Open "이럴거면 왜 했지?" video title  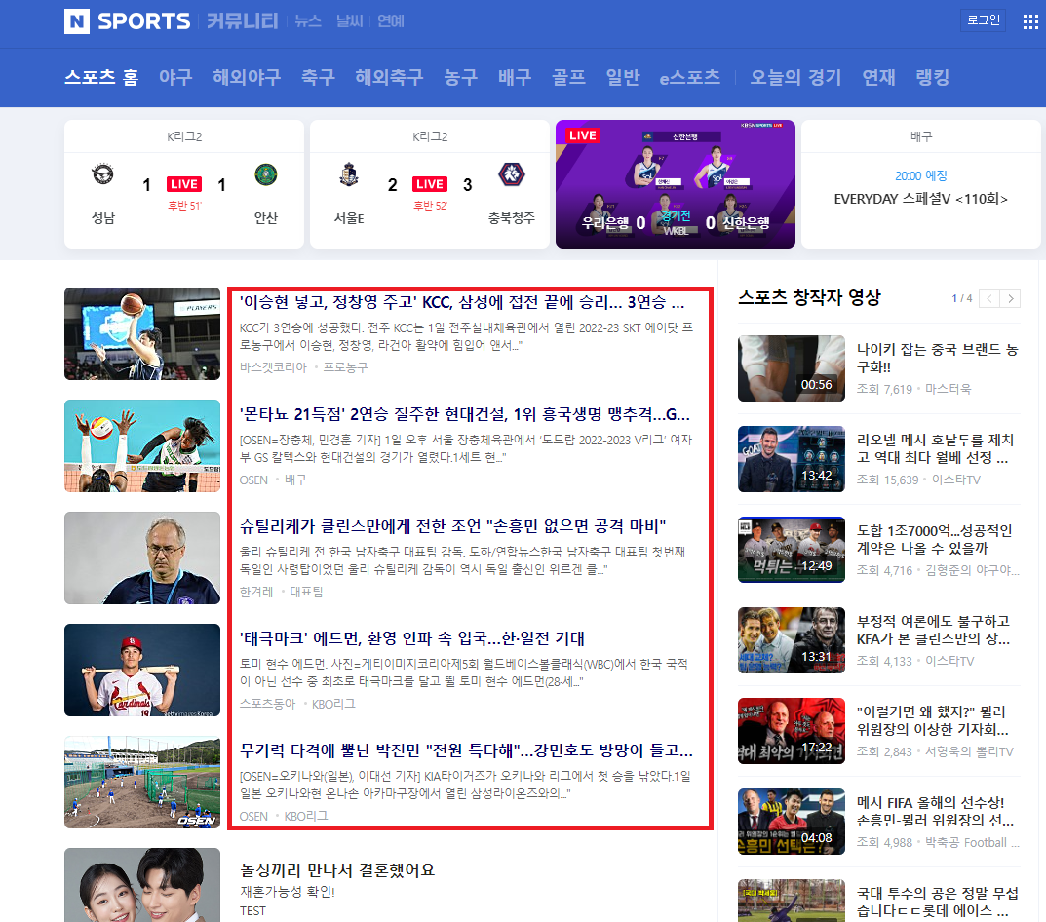click(932, 720)
